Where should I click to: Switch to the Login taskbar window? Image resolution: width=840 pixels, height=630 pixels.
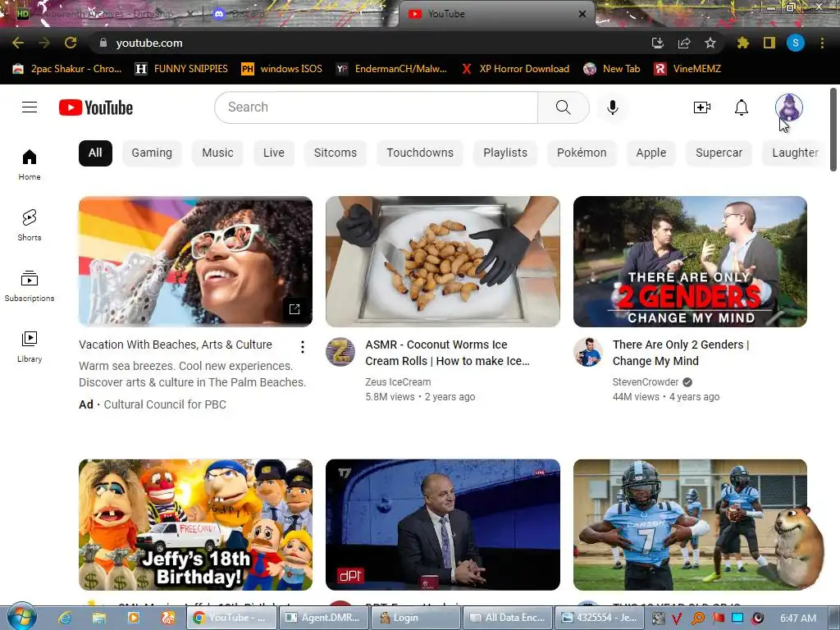(x=415, y=618)
